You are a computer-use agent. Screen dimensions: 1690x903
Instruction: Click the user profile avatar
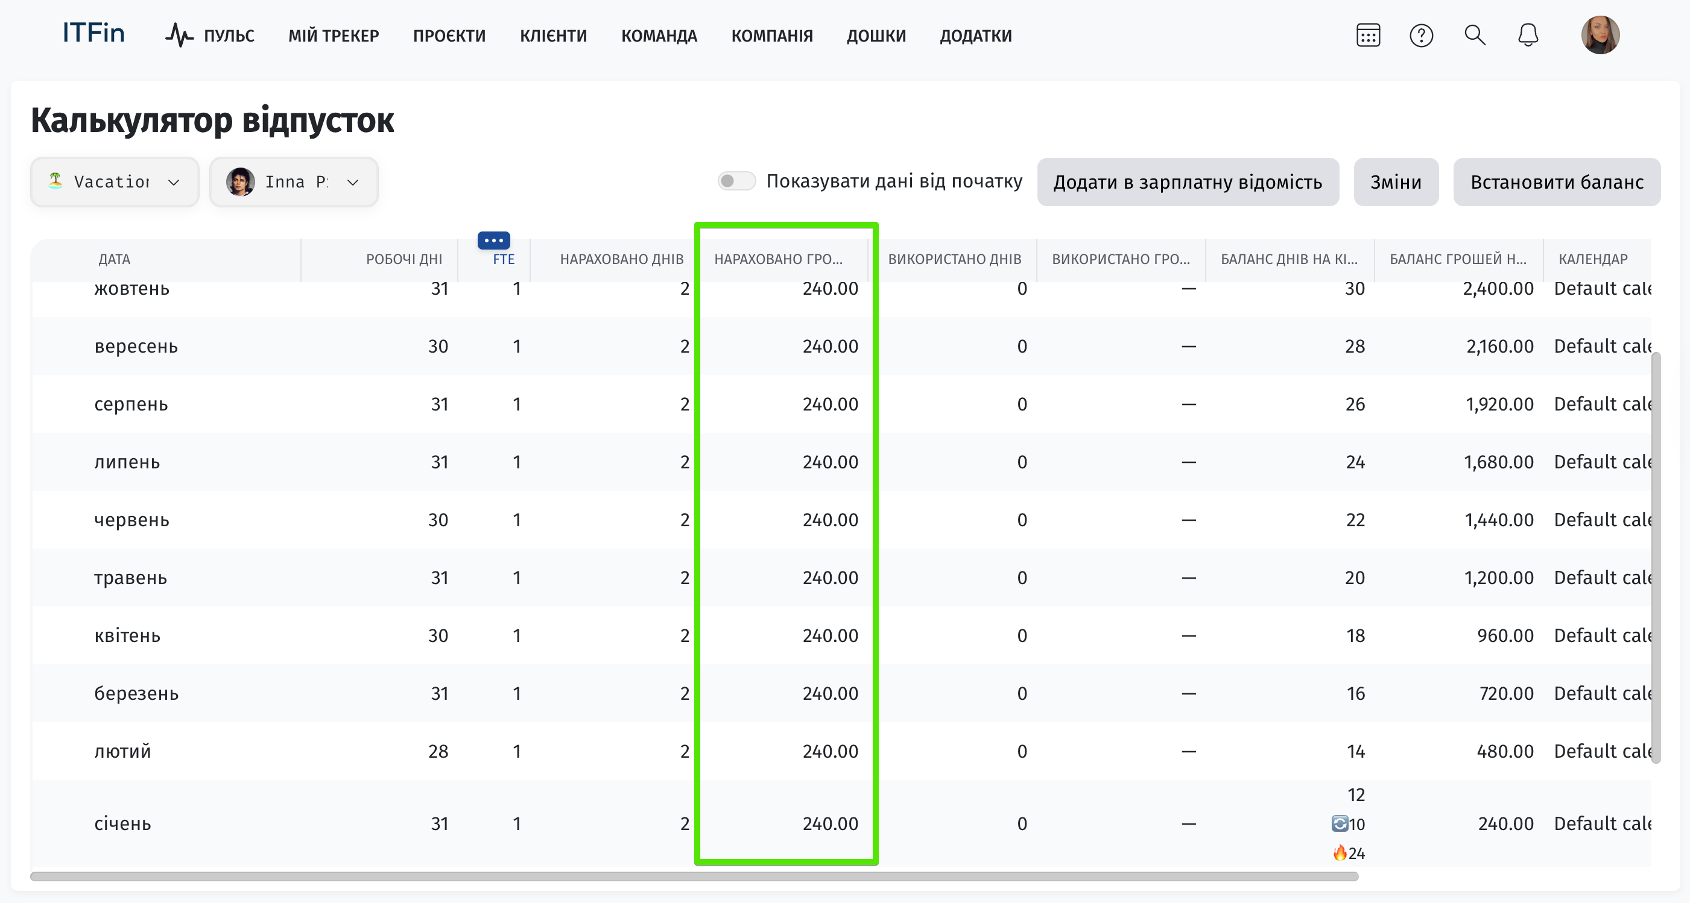(1600, 36)
